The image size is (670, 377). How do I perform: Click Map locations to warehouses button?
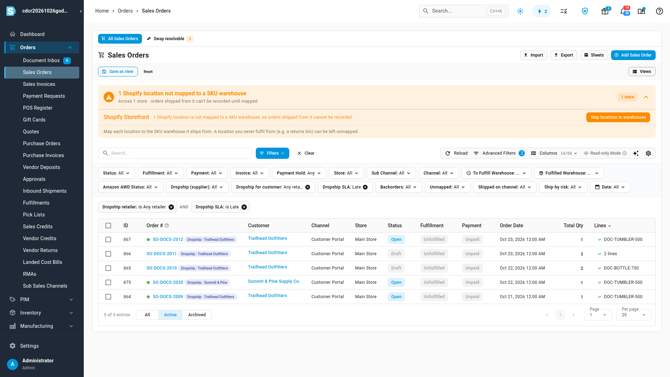click(x=618, y=117)
